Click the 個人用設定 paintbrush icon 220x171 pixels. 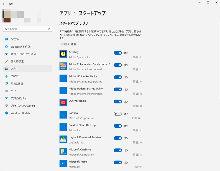pos(6,61)
